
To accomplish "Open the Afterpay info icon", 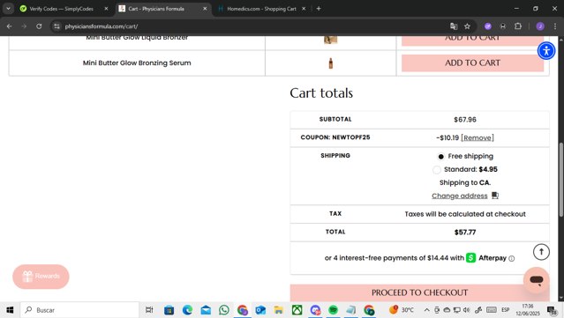I will coord(512,258).
